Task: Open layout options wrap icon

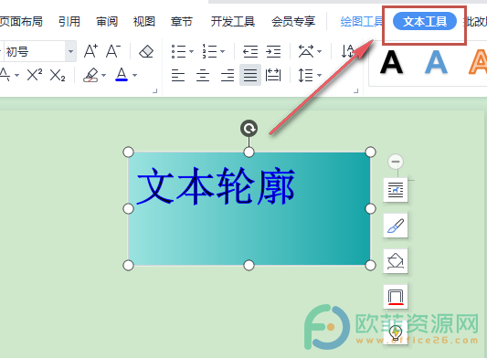Action: pos(396,190)
